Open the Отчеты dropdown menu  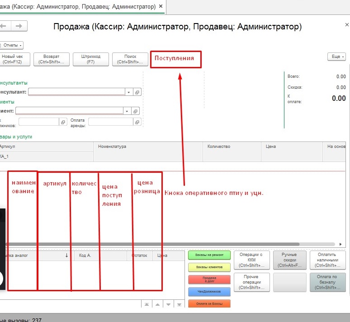13,45
